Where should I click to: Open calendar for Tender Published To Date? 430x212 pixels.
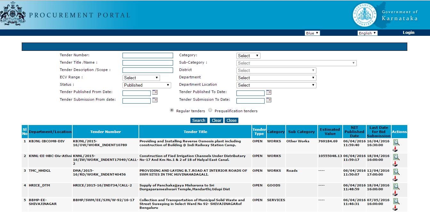point(268,92)
